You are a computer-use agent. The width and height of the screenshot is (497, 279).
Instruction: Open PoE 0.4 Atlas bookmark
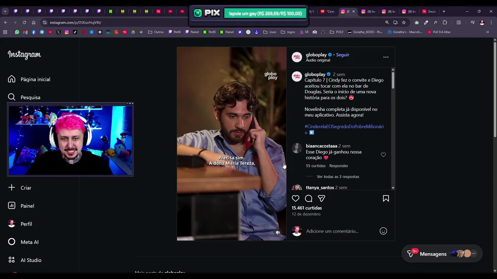[439, 32]
